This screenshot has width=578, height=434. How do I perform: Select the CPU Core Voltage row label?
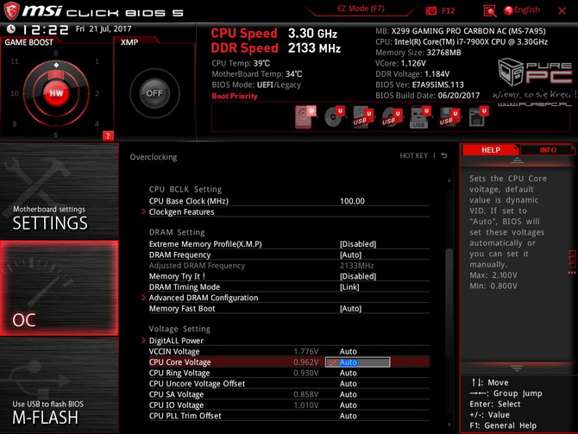coord(180,362)
